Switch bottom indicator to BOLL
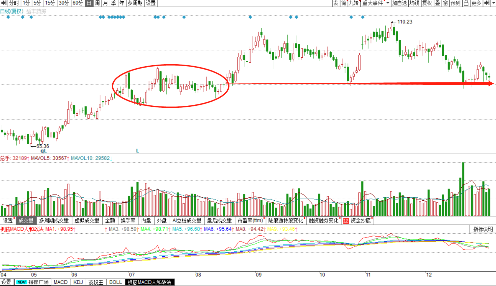The image size is (496, 286). pos(115,282)
